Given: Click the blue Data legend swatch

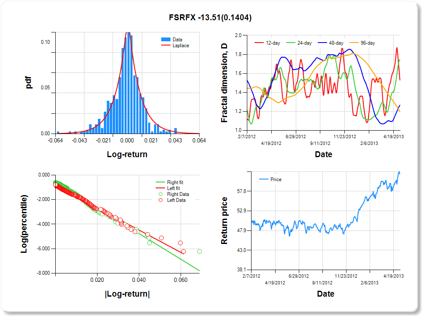Looking at the screenshot, I should (x=165, y=40).
